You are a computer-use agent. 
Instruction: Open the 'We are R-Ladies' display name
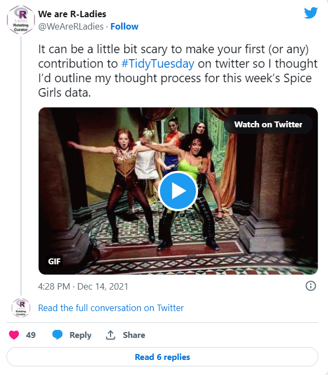coord(72,14)
